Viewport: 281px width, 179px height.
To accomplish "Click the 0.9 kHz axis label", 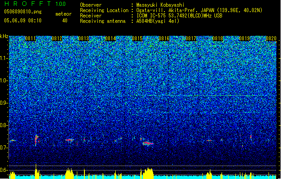I will coord(4,103).
